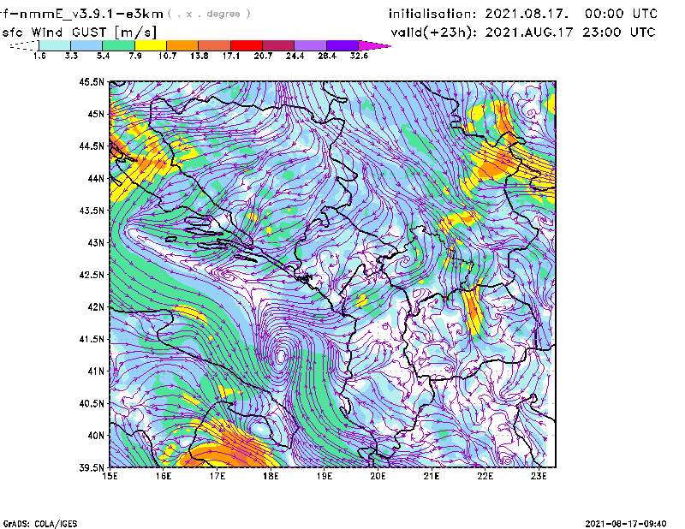685x529 pixels.
Task: Click the 40N latitude label
Action: tap(96, 436)
